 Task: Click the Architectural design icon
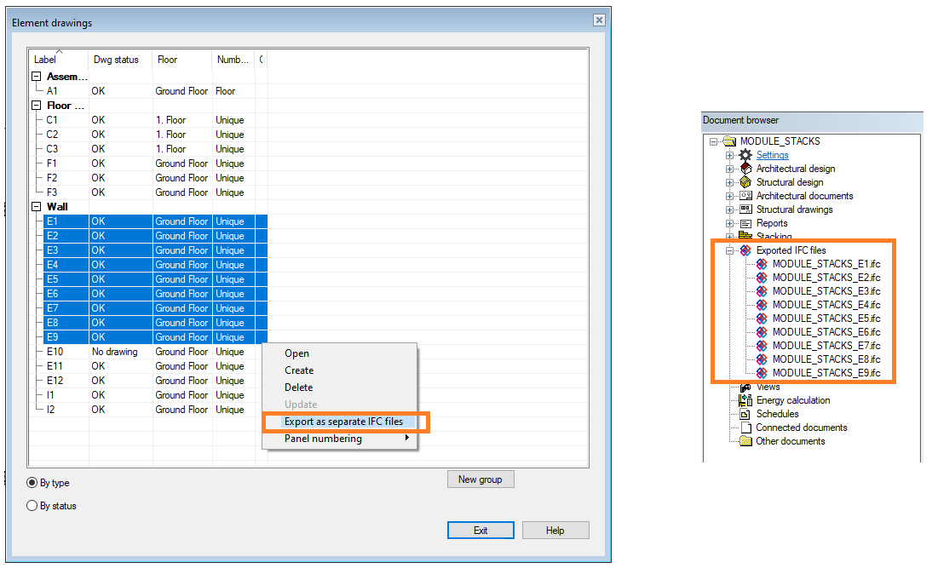point(745,169)
